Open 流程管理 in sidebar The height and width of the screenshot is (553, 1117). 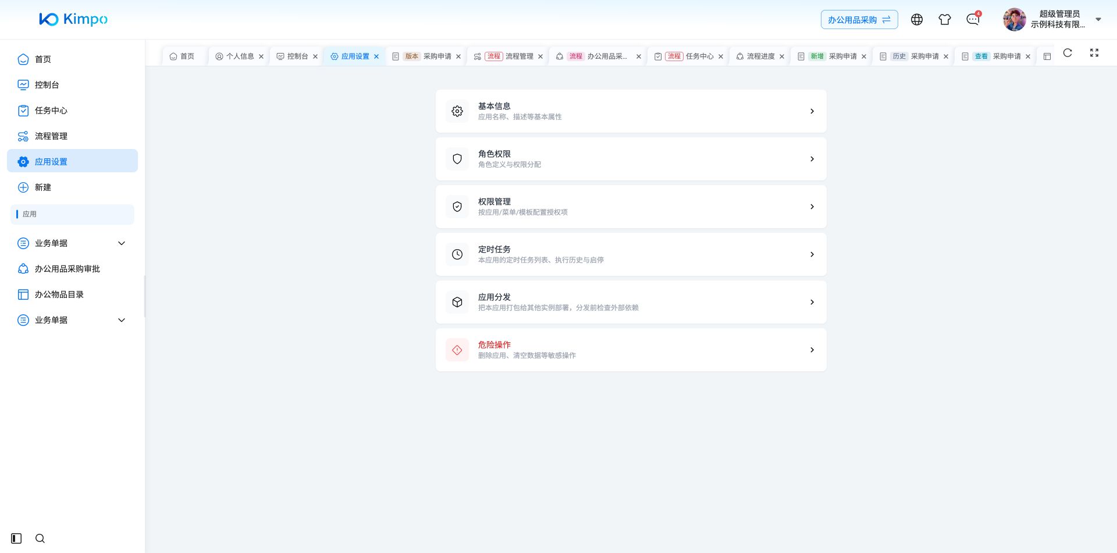click(72, 136)
